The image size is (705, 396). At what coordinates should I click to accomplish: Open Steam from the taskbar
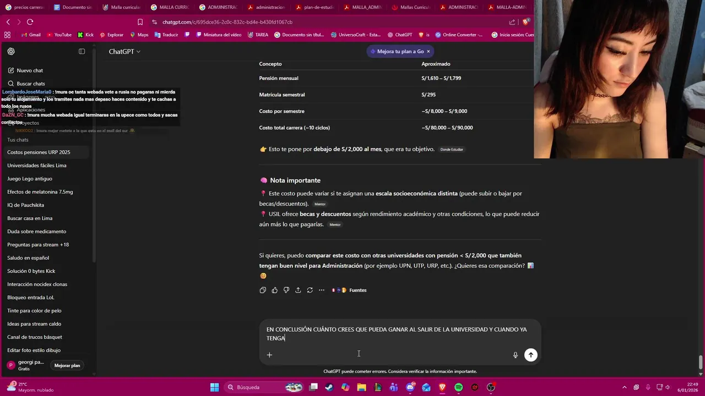[329, 387]
